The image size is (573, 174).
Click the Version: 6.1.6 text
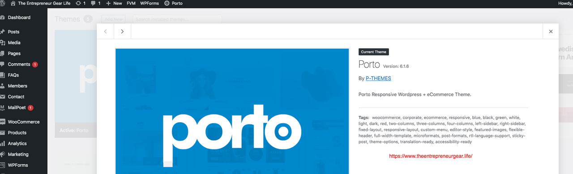tap(396, 66)
